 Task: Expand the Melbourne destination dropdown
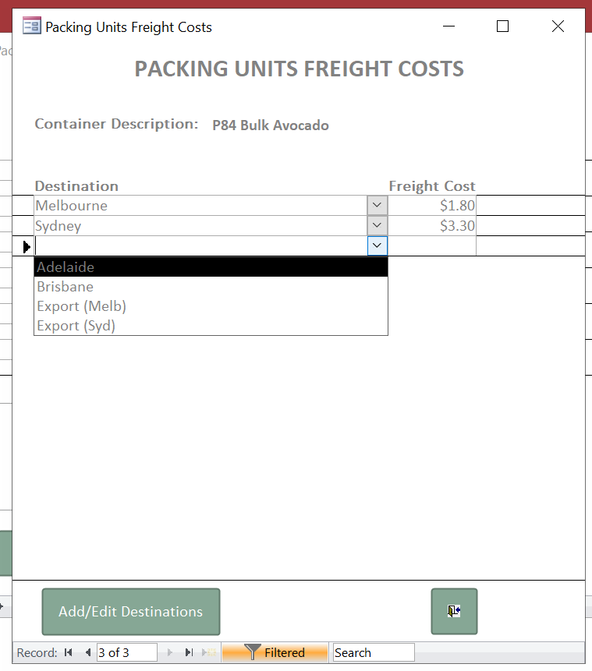[377, 206]
